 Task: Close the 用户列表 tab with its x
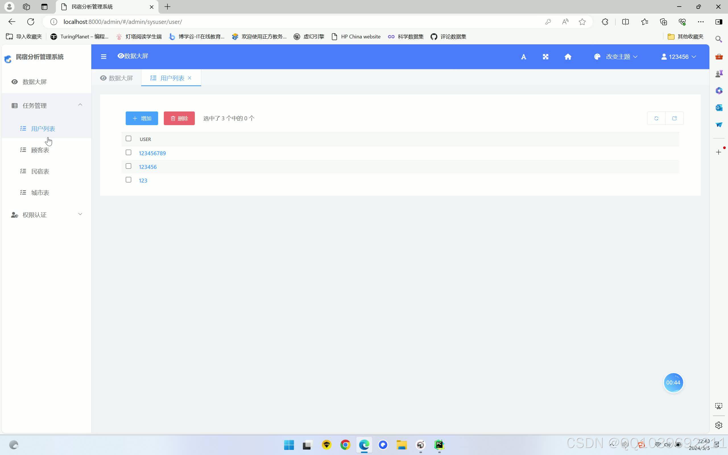click(189, 78)
